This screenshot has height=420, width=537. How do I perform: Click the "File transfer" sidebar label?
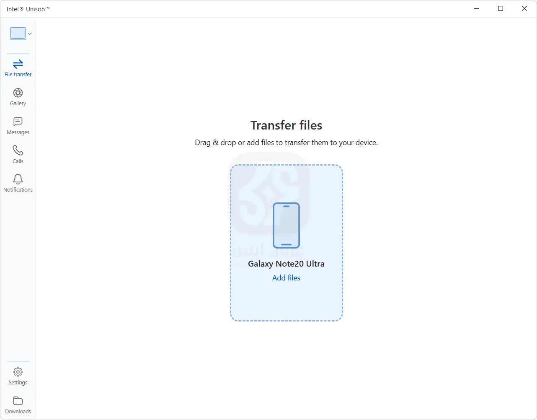click(18, 75)
